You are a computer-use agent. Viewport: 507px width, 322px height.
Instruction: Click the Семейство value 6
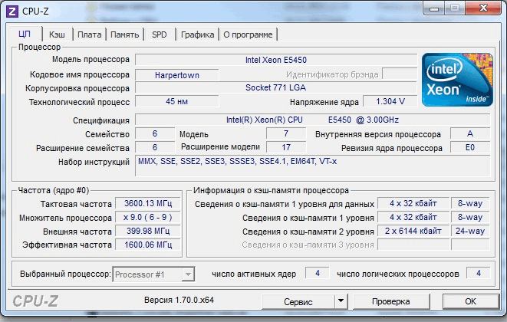pyautogui.click(x=155, y=133)
